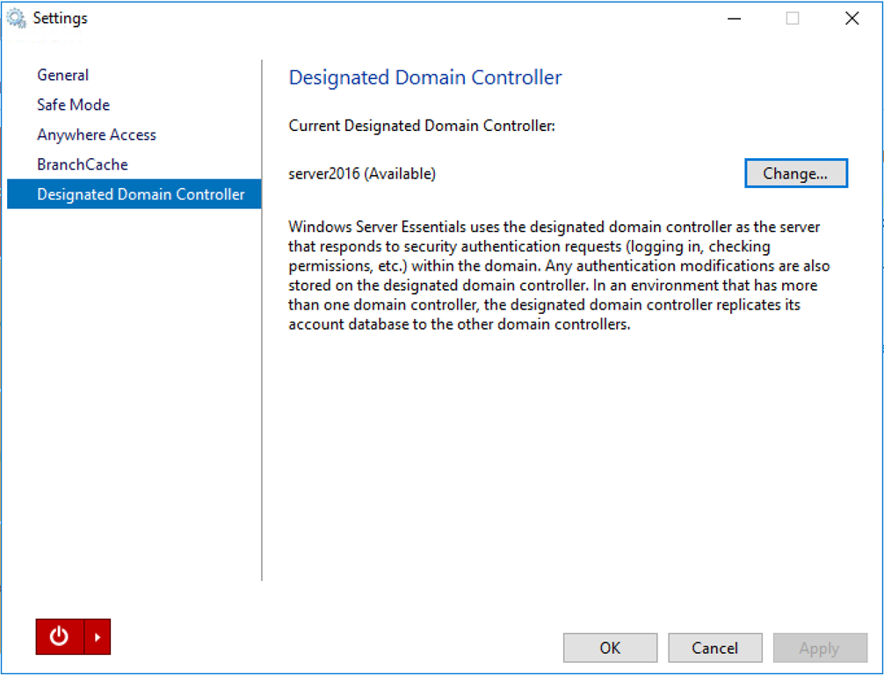Click the Change... button
The image size is (884, 675).
coord(795,174)
